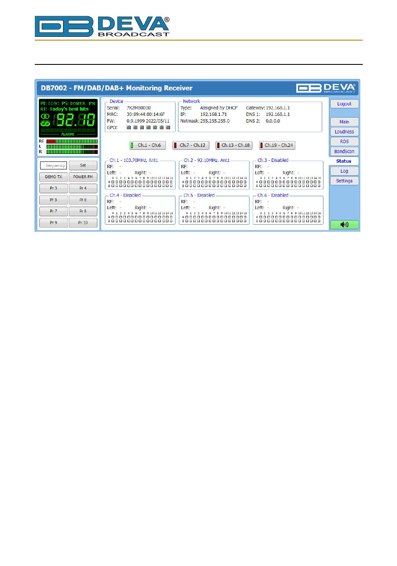Click 'Assigned by DHCP' network type
397x566 pixels.
pos(219,108)
